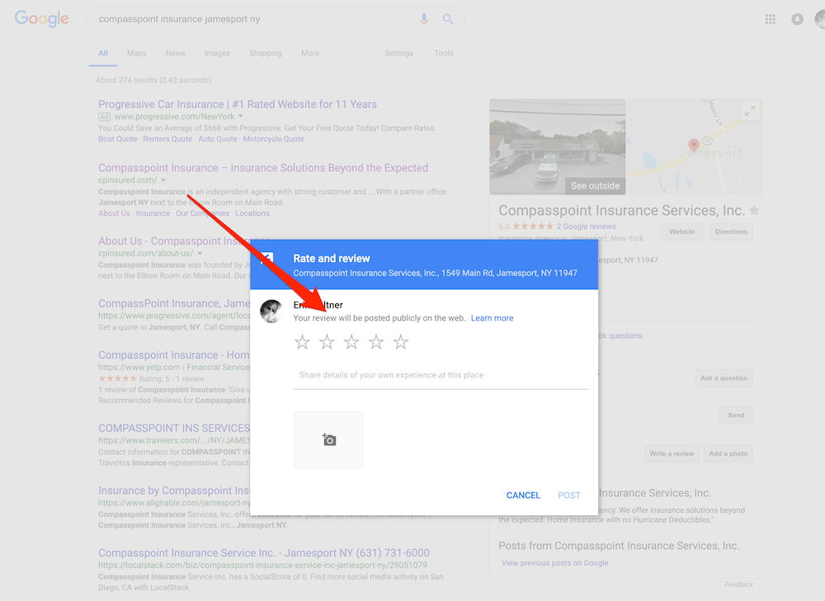Click the Boat Quote sitelink
The height and width of the screenshot is (601, 825).
tap(117, 139)
